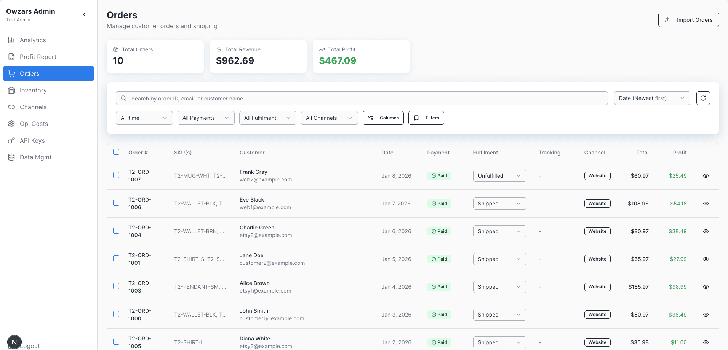This screenshot has width=728, height=350.
Task: Open Inventory from the sidebar
Action: tap(32, 90)
